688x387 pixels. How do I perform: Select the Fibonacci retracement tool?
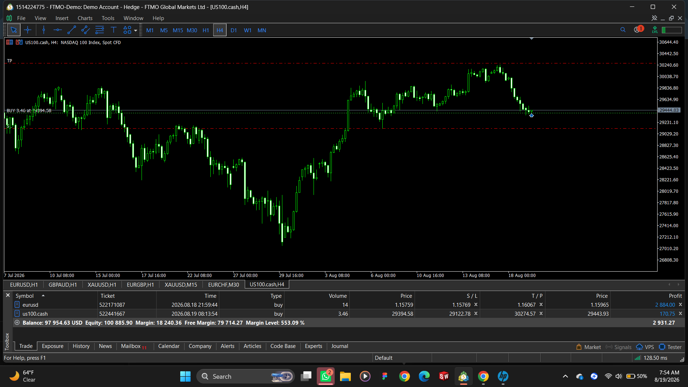tap(100, 30)
